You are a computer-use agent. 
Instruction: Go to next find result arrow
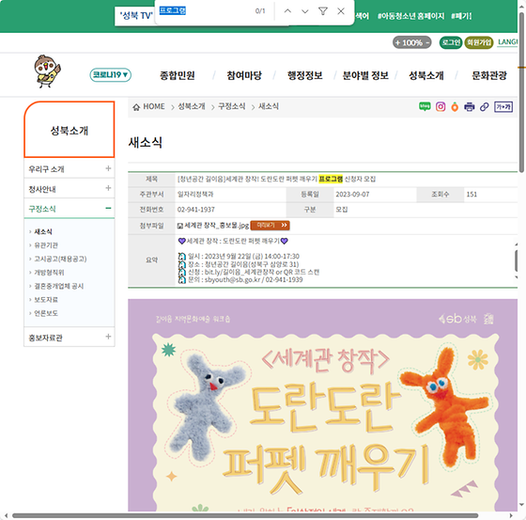click(x=305, y=11)
